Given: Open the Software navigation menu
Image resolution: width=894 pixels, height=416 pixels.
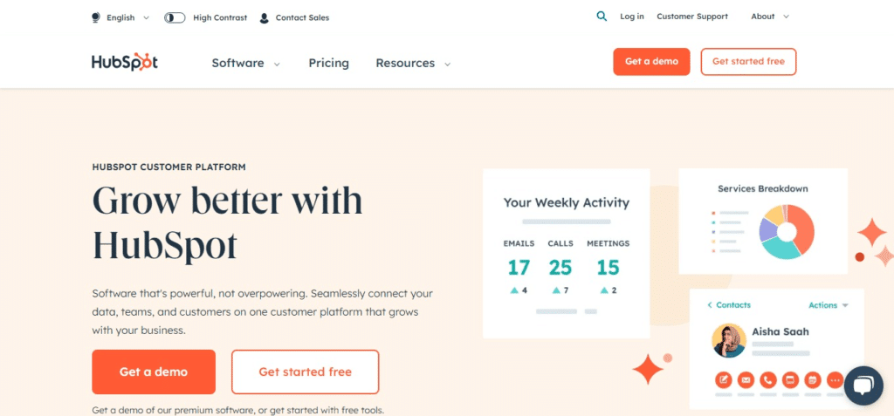Looking at the screenshot, I should point(246,63).
